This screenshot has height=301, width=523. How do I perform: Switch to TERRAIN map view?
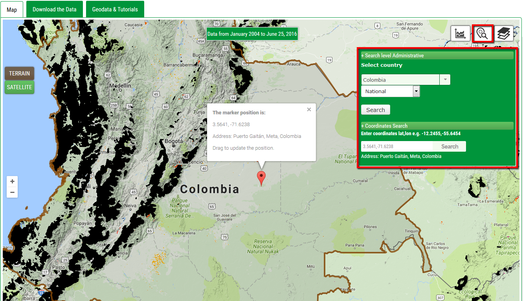[20, 73]
